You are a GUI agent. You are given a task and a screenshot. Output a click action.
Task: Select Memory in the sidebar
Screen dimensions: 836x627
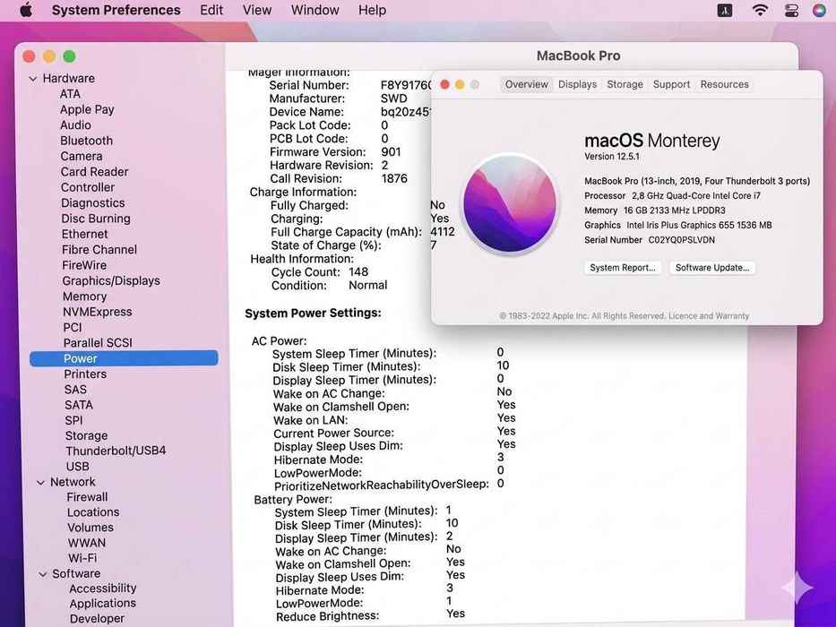pos(84,296)
